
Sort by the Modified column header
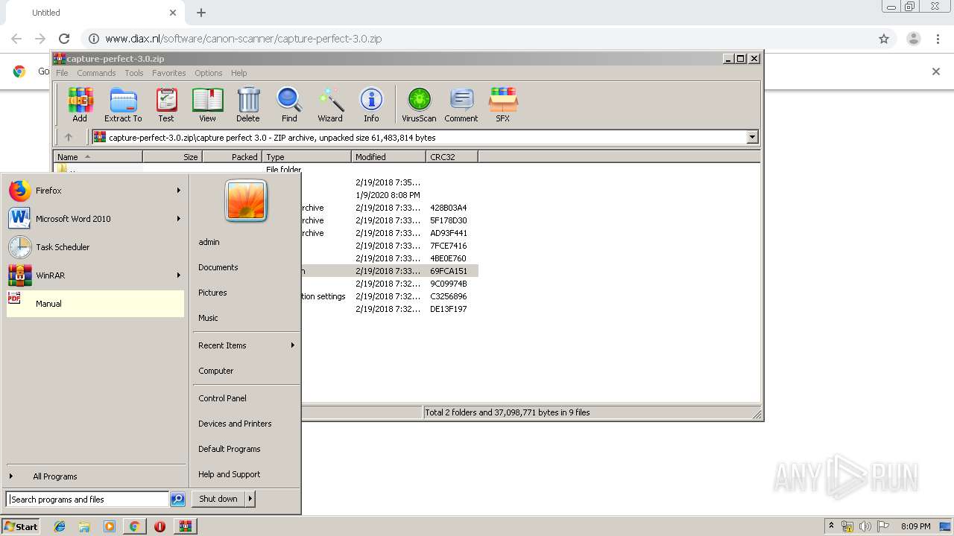point(388,157)
